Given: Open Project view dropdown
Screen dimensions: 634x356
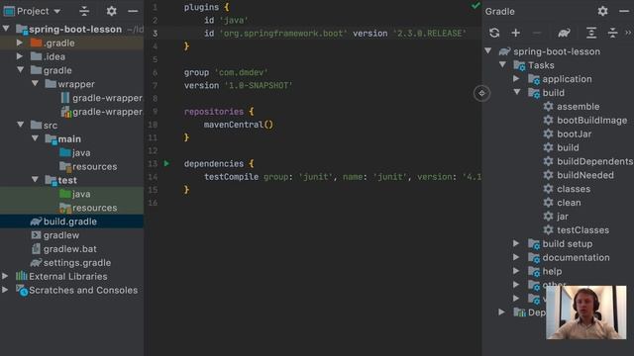Looking at the screenshot, I should 57,11.
